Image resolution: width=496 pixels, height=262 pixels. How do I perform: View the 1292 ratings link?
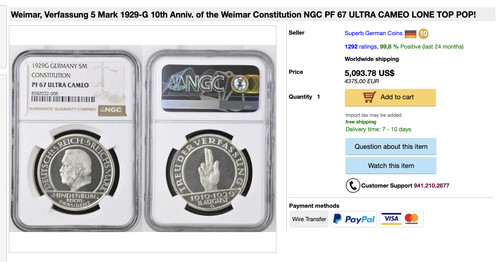point(361,47)
